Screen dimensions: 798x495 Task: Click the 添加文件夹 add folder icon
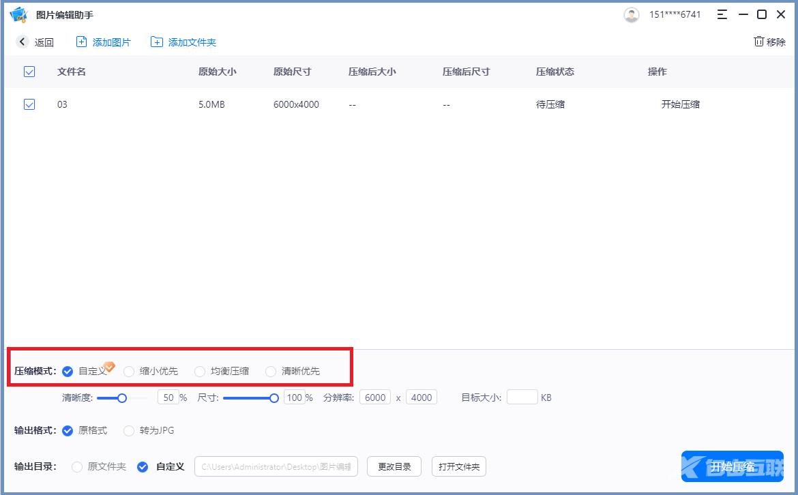157,42
